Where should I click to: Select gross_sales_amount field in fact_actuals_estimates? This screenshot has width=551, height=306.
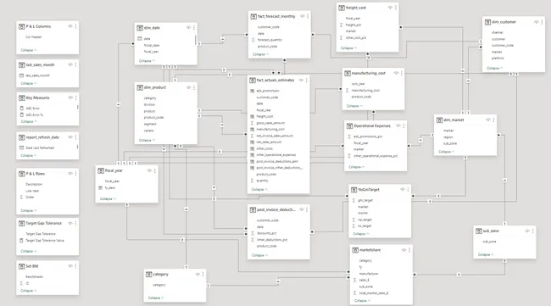270,123
